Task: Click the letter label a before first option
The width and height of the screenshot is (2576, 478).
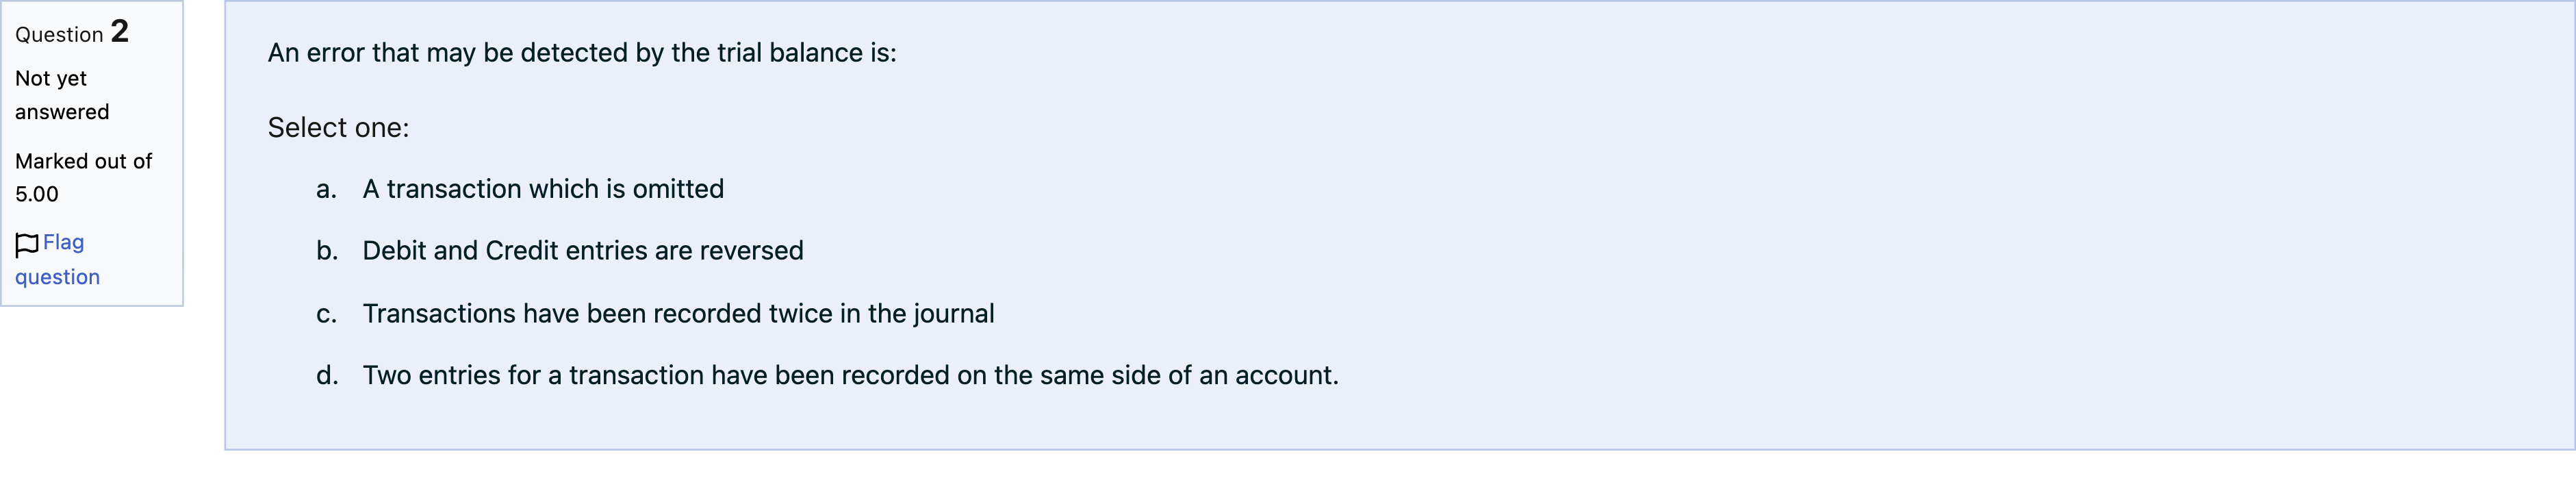Action: [x=325, y=188]
